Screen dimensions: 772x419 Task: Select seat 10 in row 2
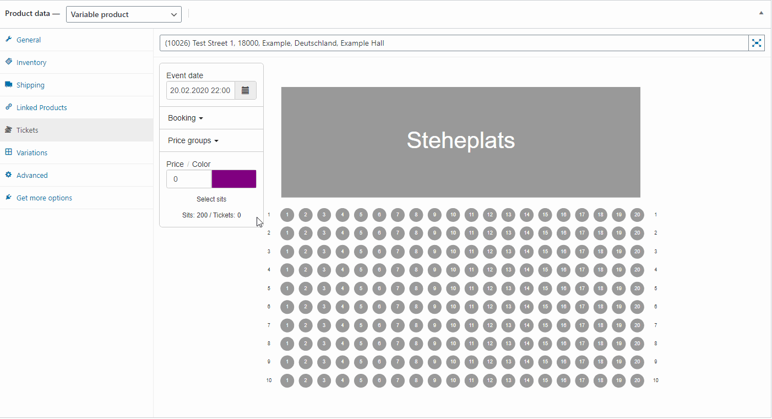(453, 233)
